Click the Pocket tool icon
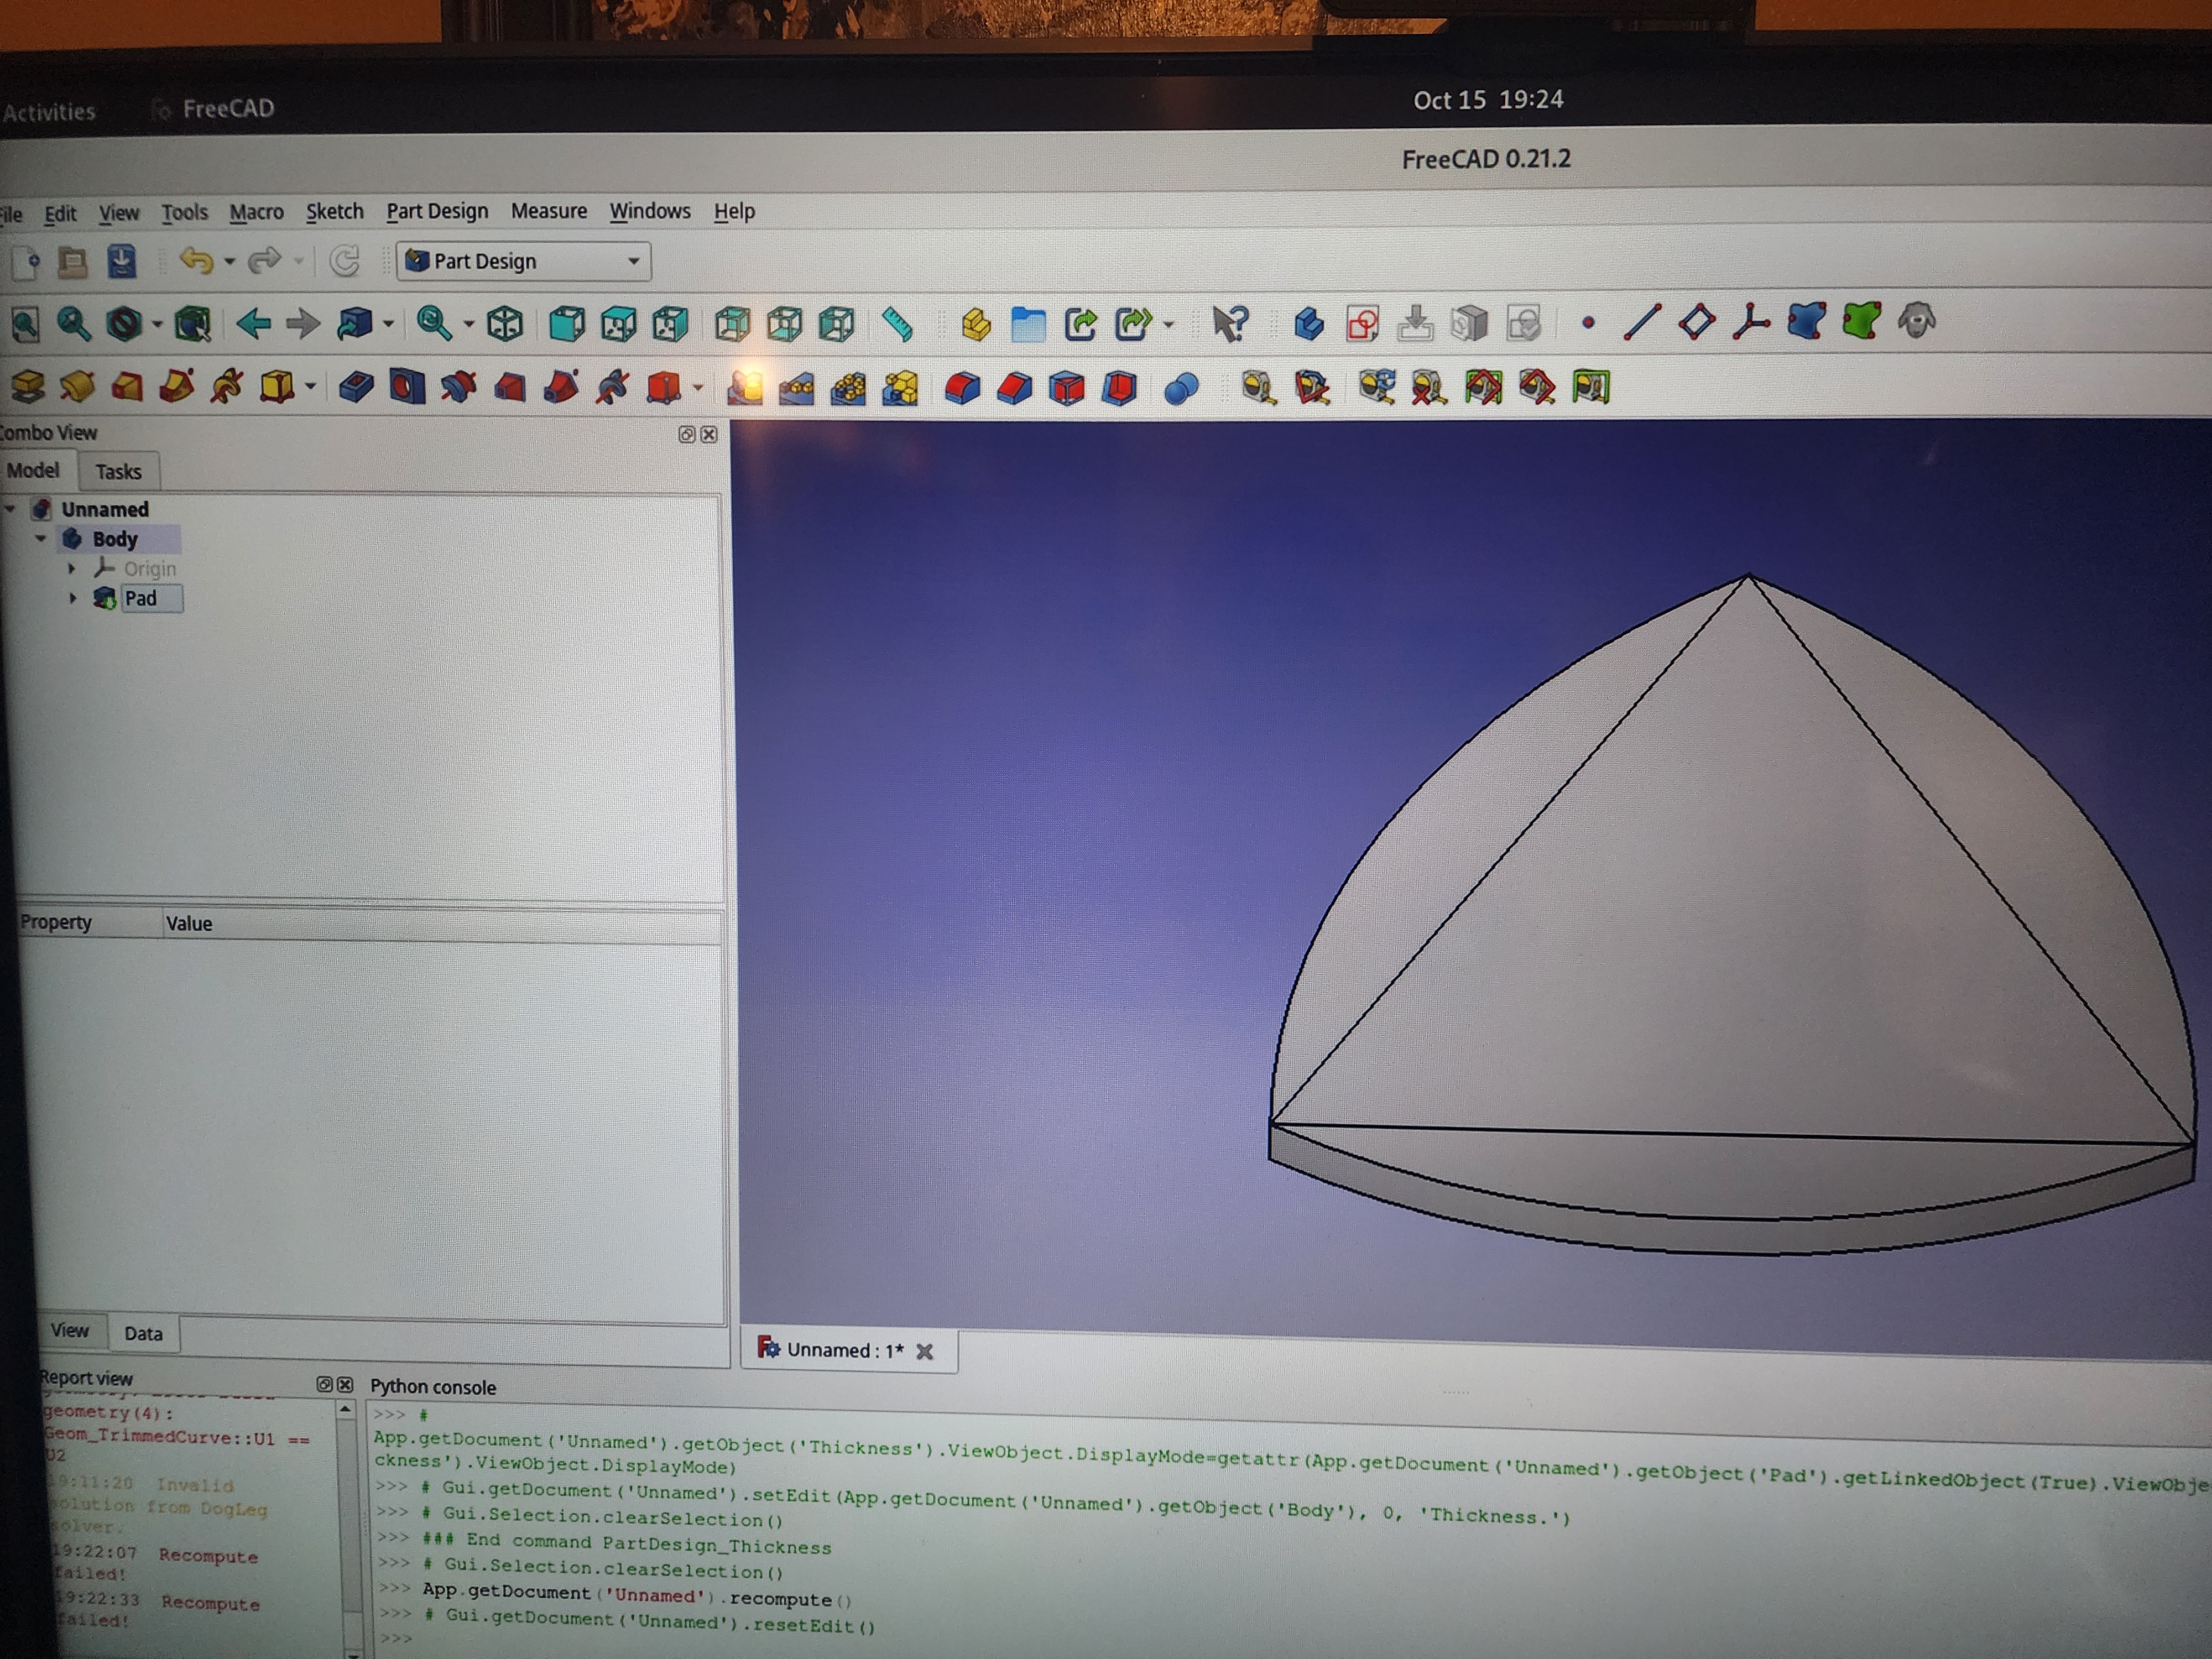The image size is (2212, 1659). pos(355,387)
